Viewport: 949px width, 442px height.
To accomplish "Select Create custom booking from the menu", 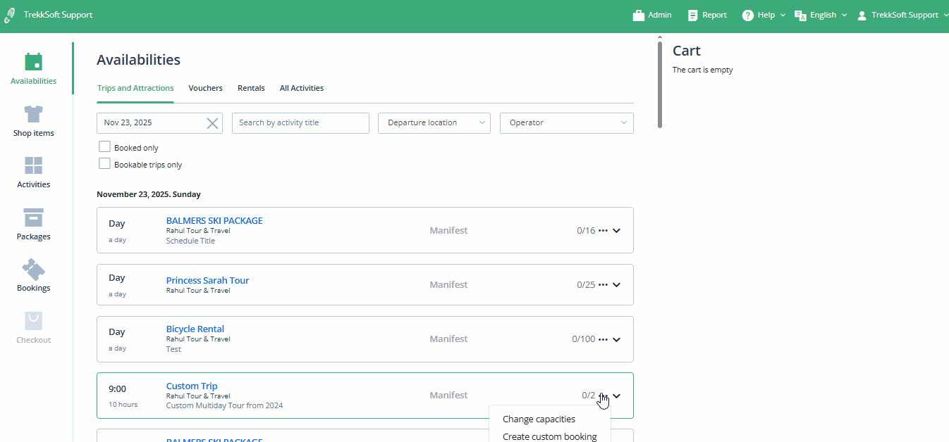I will click(x=550, y=436).
